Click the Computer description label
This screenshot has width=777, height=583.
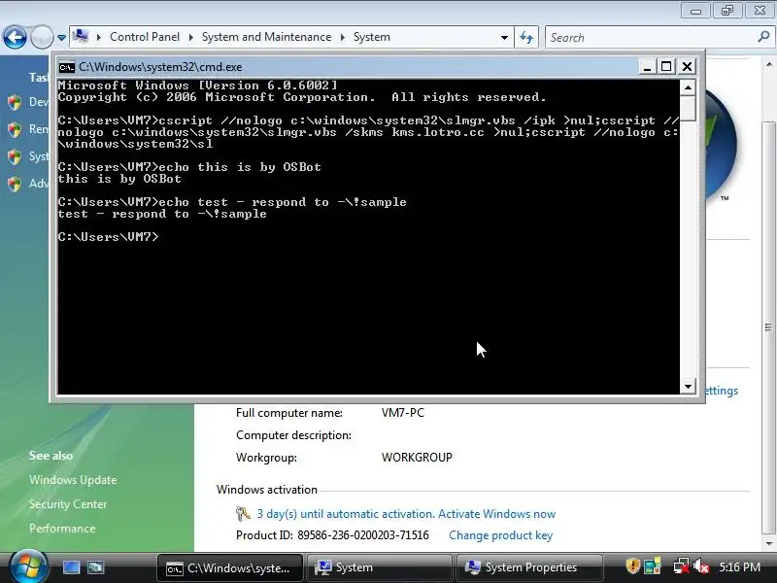294,435
